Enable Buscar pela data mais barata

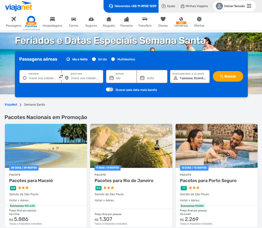pyautogui.click(x=110, y=90)
